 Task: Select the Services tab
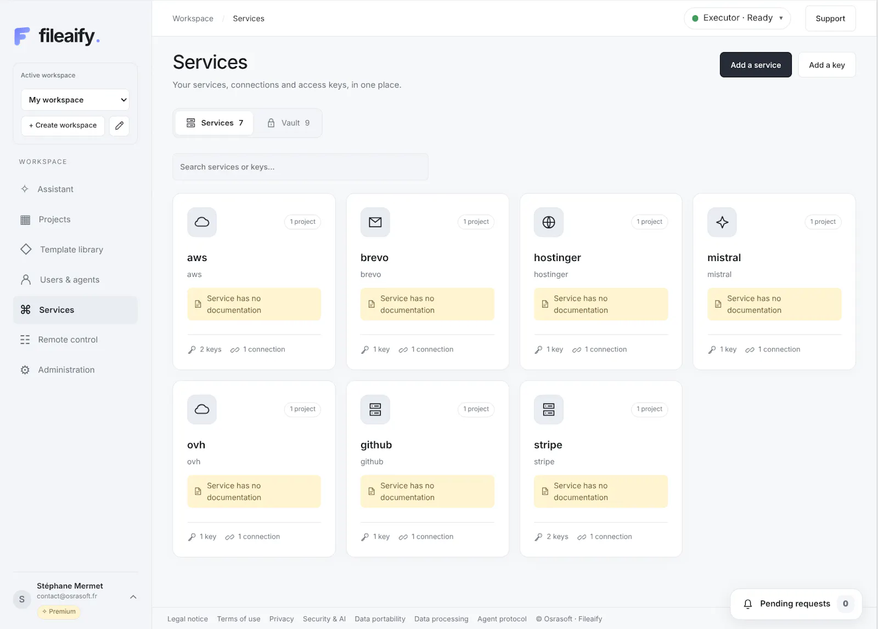(x=215, y=123)
